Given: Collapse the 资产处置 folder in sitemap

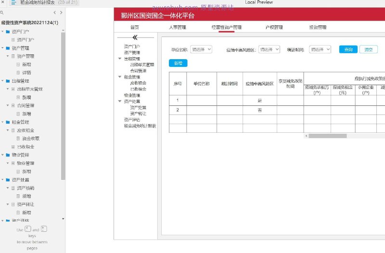Looking at the screenshot, I should [2, 179].
